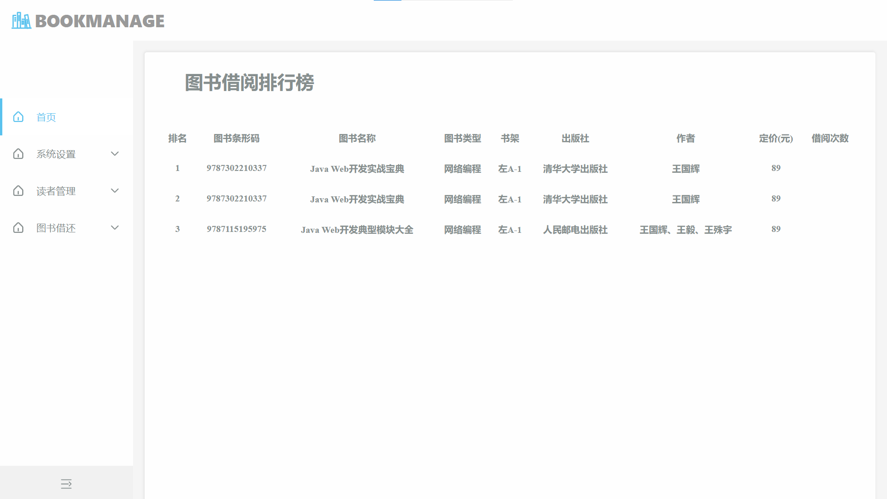The image size is (887, 499).
Task: Click the 借阅次数 column header
Action: [830, 138]
